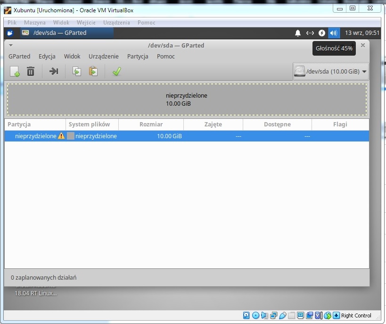Open the VirtualBox Maszyna menu

pos(35,23)
